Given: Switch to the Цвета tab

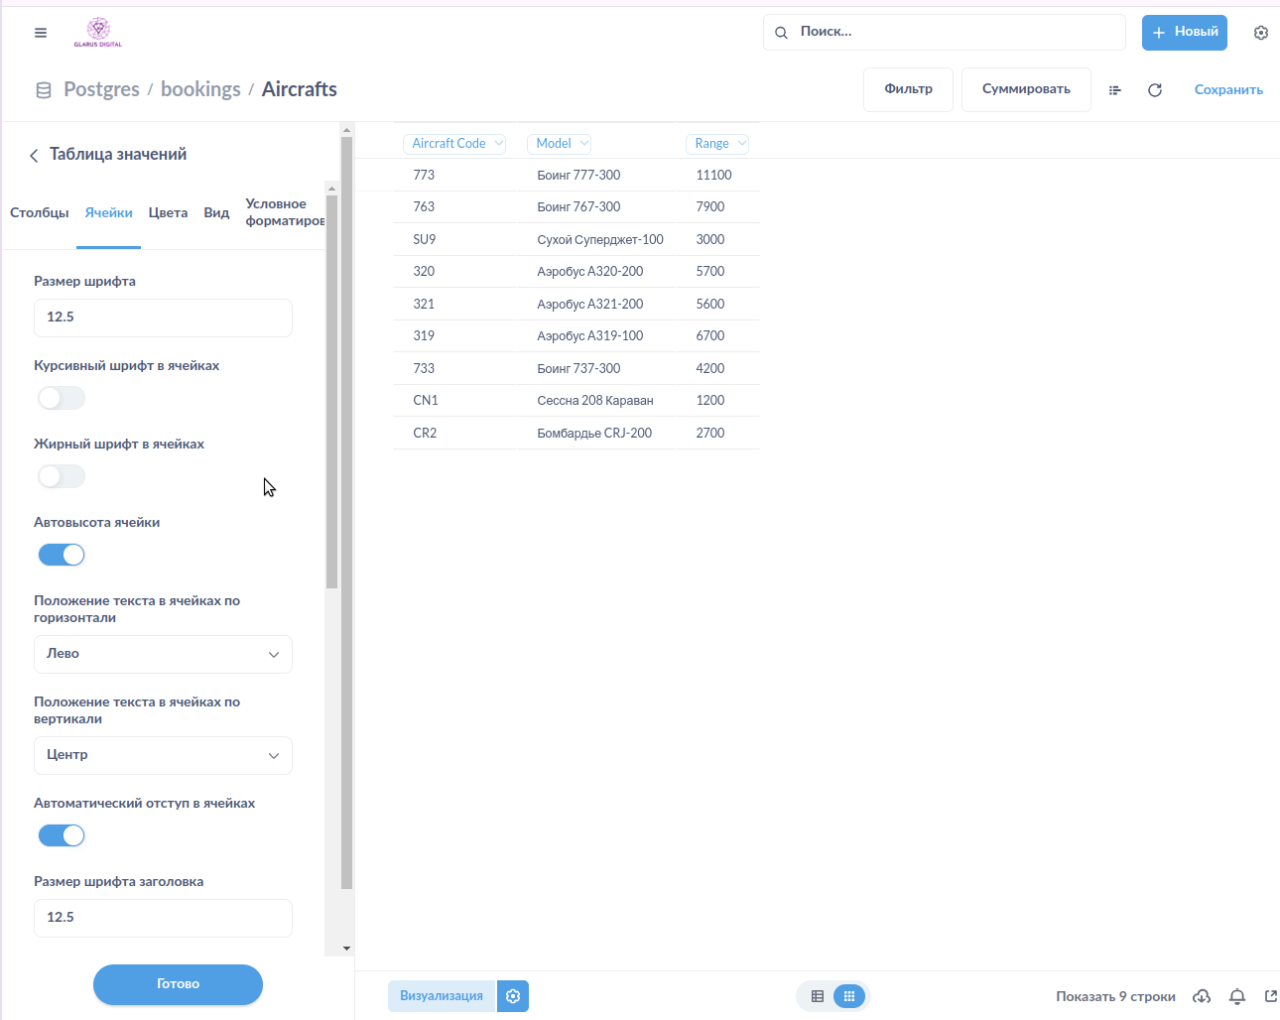Looking at the screenshot, I should 168,213.
